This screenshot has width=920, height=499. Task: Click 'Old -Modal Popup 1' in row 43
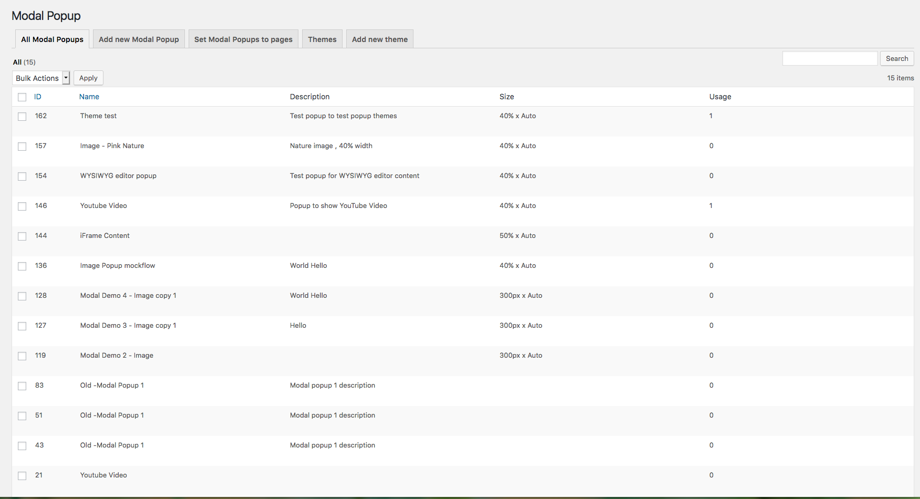[112, 445]
